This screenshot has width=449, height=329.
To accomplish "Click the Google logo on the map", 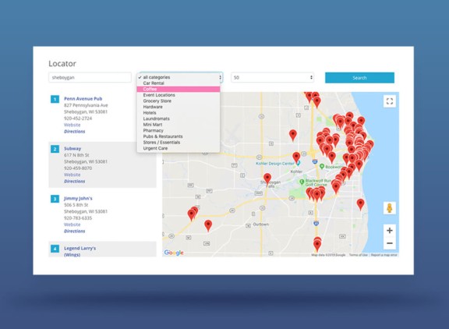I will tap(174, 253).
